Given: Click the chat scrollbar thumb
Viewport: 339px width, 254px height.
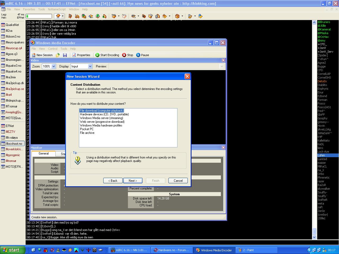Looking at the screenshot, I should click(315, 231).
